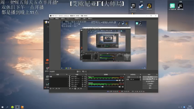Toggle the lock on source 文本 (GDI+) 3
The height and width of the screenshot is (109, 194).
(x=85, y=80)
